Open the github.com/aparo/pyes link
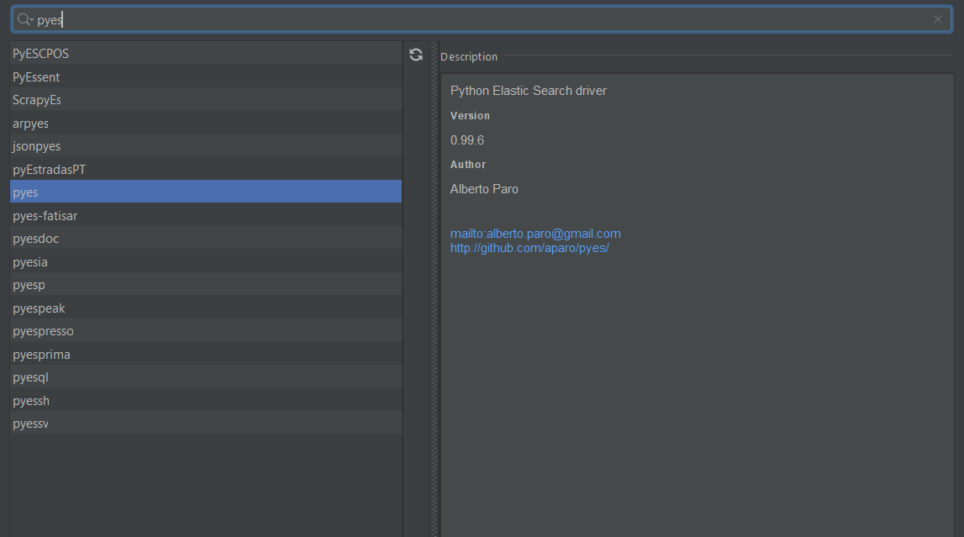 [x=529, y=248]
